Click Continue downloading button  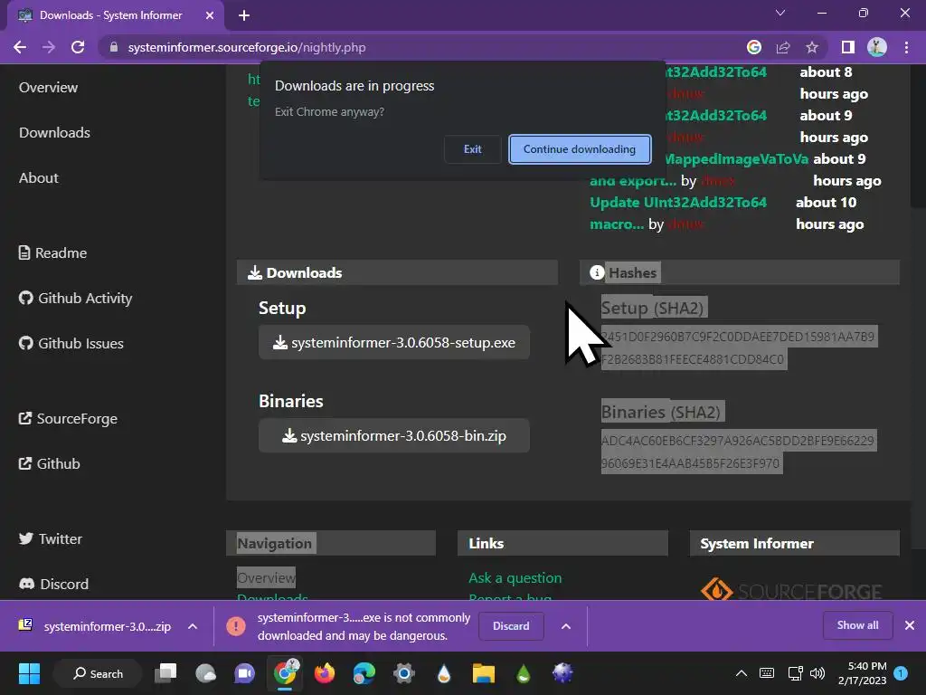pos(580,149)
